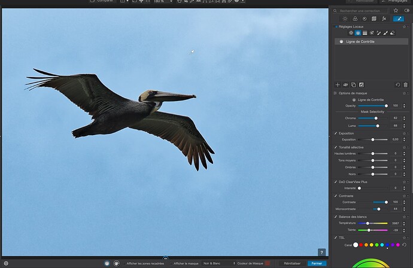Adjust the Exposition slider
The image size is (413, 268).
point(373,139)
